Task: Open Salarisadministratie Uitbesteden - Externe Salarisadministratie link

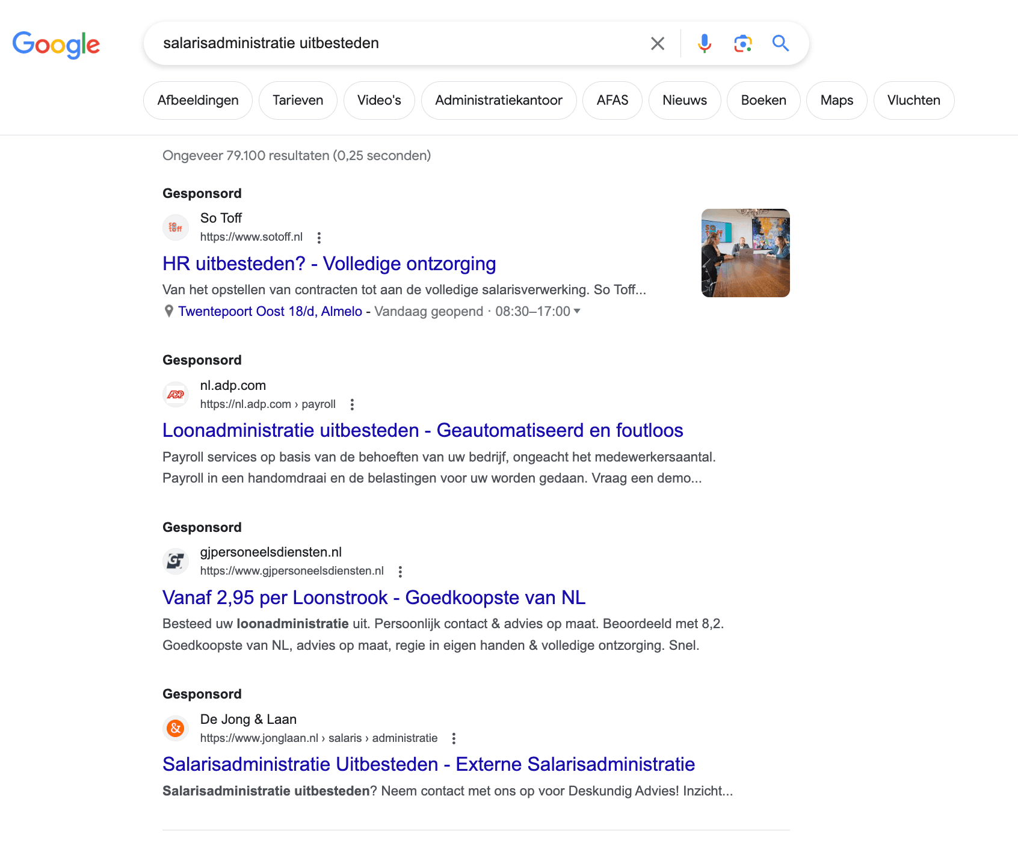Action: coord(429,764)
